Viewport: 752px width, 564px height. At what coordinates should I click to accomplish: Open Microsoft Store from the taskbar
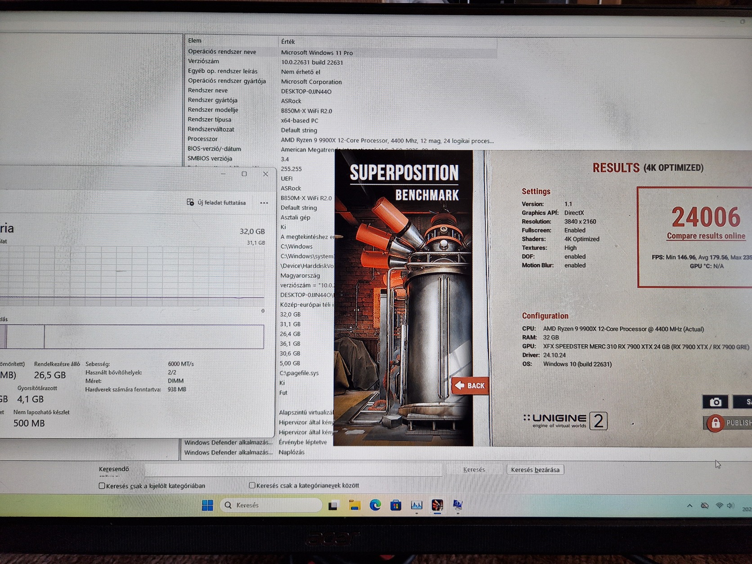click(396, 506)
